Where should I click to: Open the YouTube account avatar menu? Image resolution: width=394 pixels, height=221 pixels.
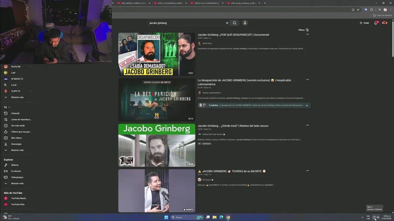point(384,23)
